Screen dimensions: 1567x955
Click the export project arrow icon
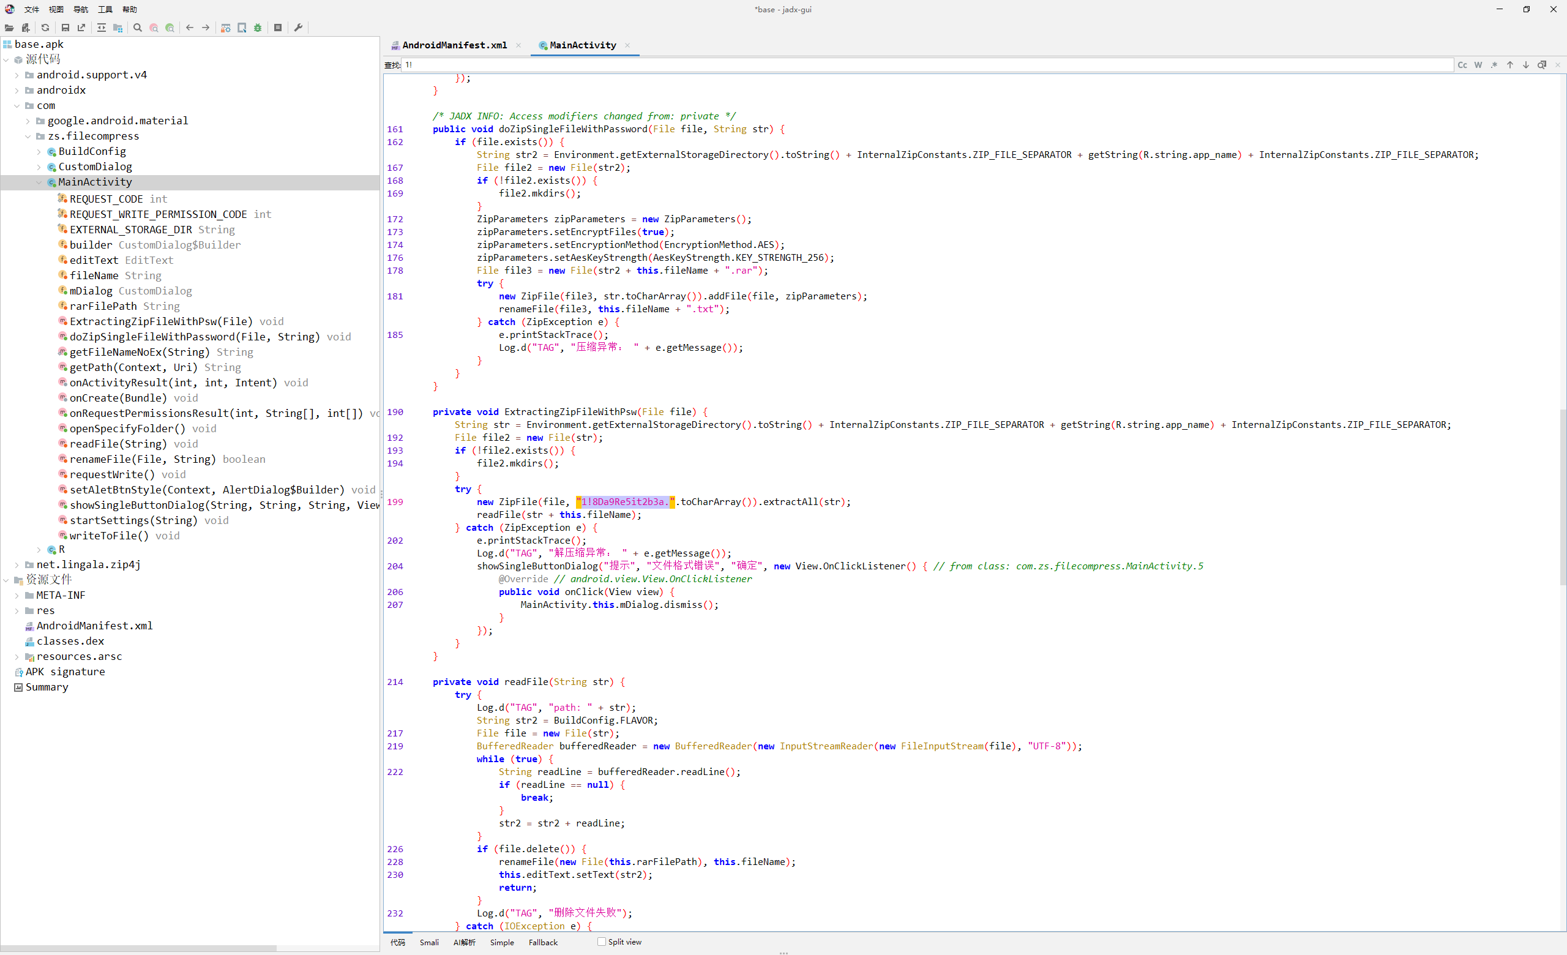pos(81,28)
